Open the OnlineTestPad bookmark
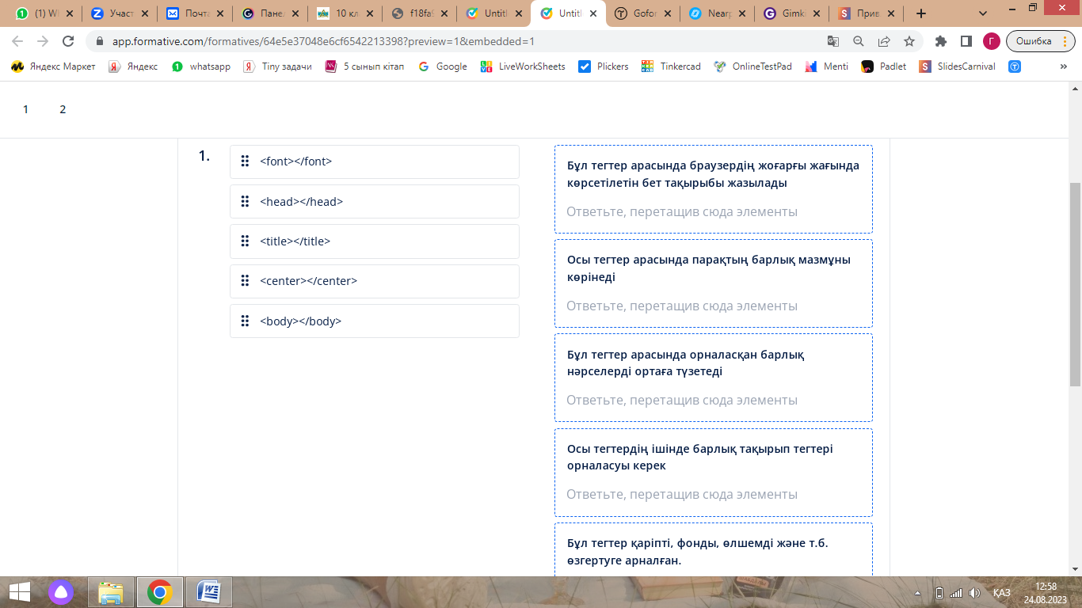The height and width of the screenshot is (608, 1082). [x=752, y=66]
